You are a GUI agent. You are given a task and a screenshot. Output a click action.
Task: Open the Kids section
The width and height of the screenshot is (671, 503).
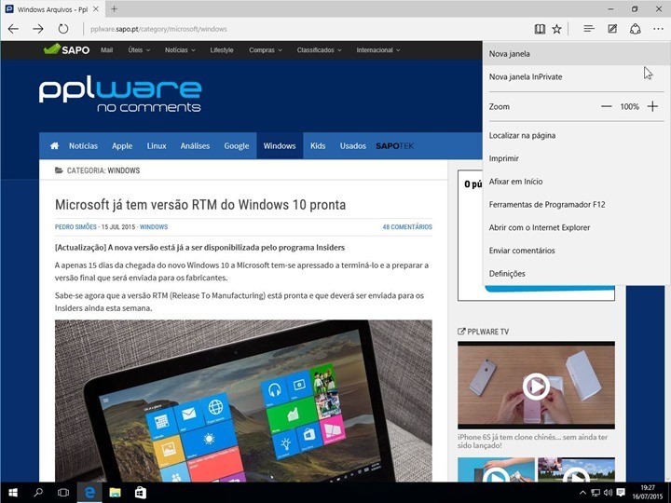coord(318,146)
